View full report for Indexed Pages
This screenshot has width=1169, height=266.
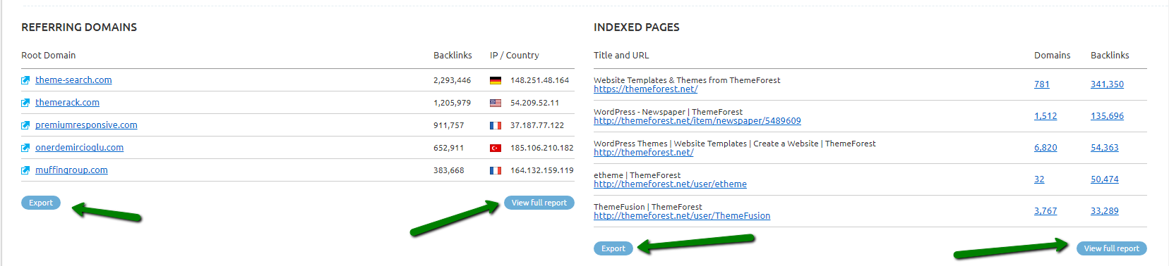pyautogui.click(x=1112, y=248)
